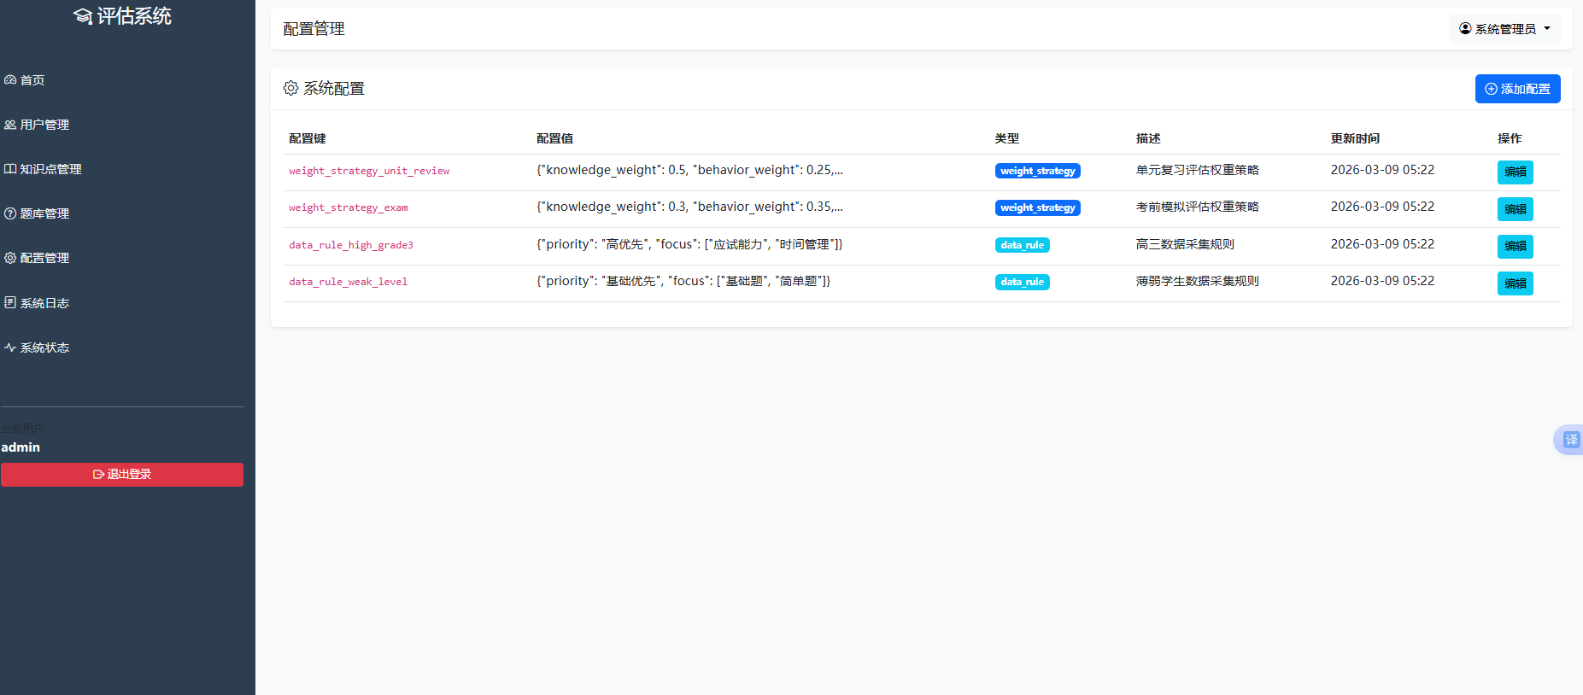Click config value with priority 高优先
The image size is (1583, 695).
coord(689,244)
